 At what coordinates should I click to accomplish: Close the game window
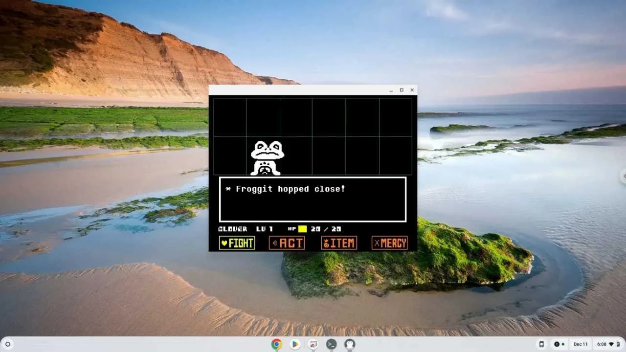pyautogui.click(x=412, y=90)
